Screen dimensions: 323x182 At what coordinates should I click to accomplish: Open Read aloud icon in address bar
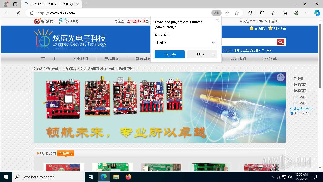[x=227, y=13]
